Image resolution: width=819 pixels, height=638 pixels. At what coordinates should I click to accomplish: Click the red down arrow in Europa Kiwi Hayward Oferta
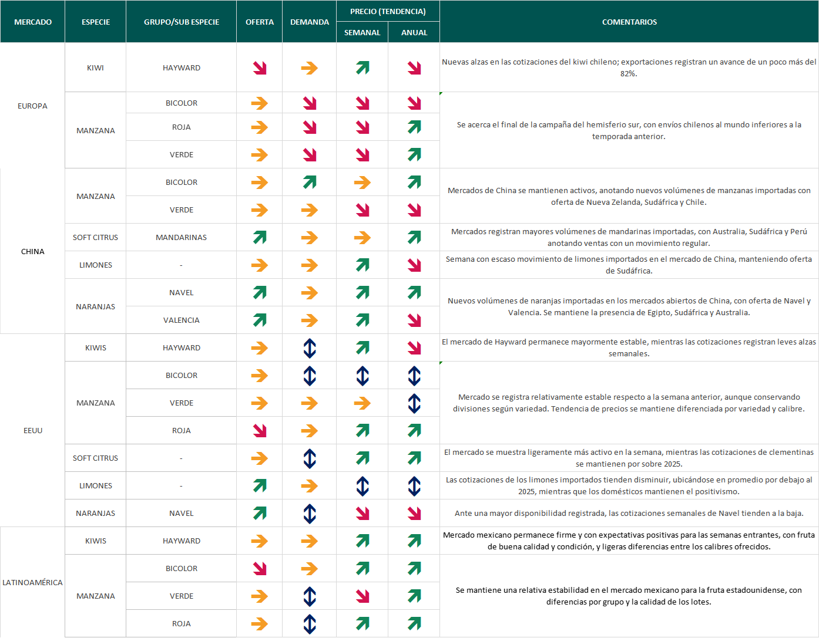260,68
